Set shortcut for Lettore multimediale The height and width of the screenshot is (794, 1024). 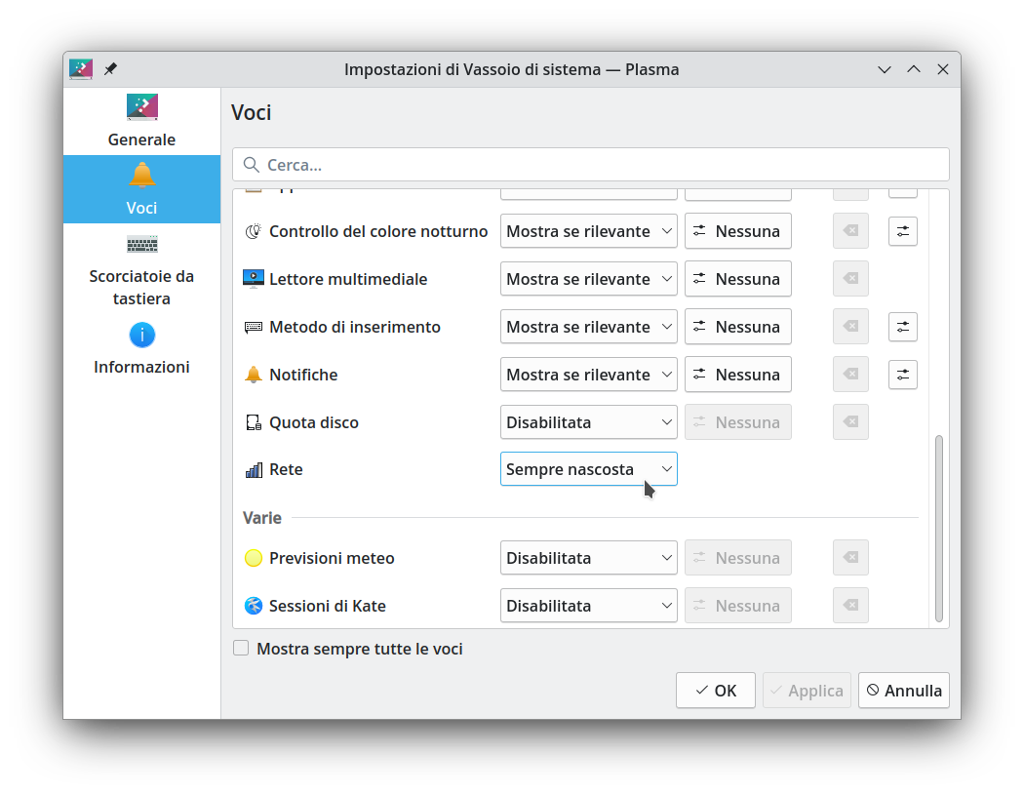(x=738, y=279)
